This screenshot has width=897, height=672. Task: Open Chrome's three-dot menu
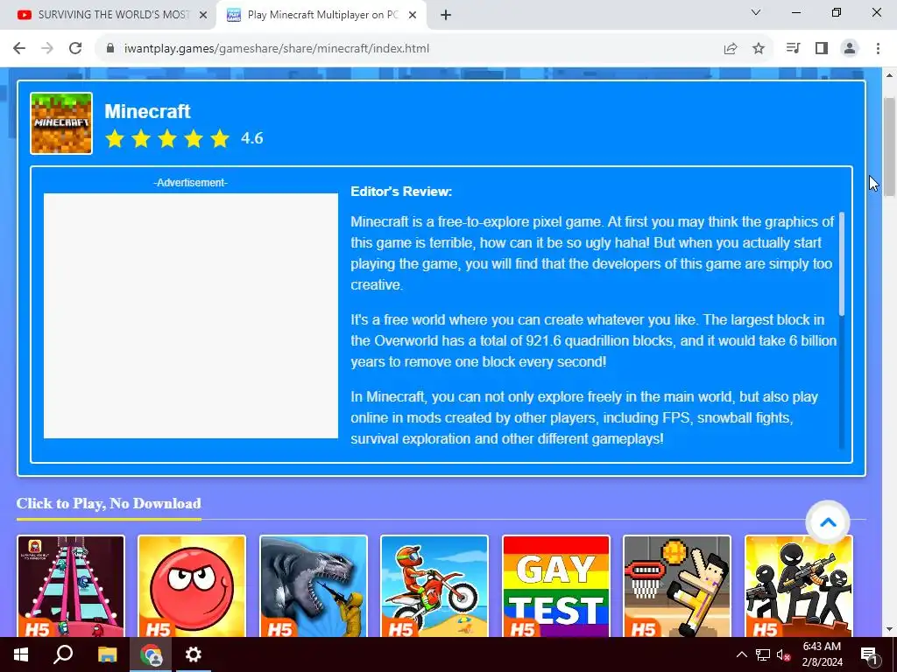tap(878, 49)
